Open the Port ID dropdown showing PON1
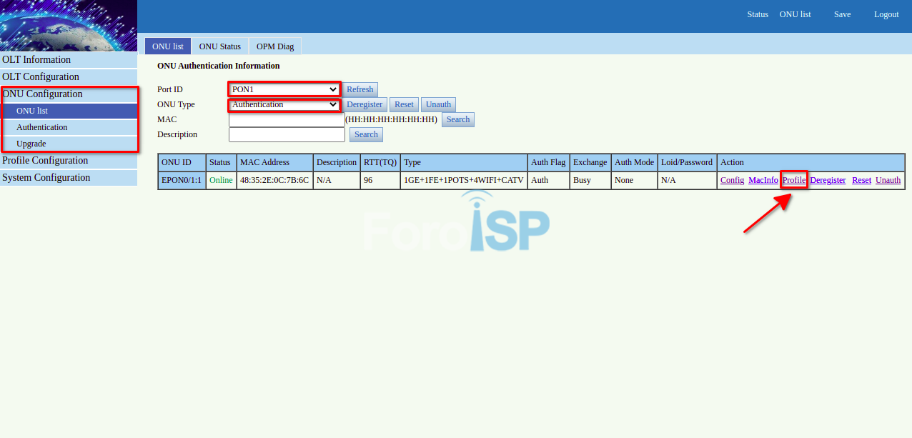The width and height of the screenshot is (912, 438). (284, 89)
